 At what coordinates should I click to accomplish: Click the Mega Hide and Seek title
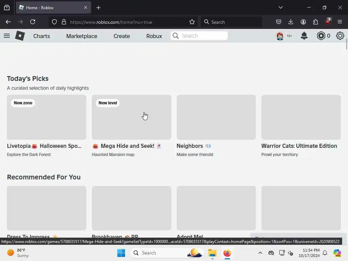point(127,146)
